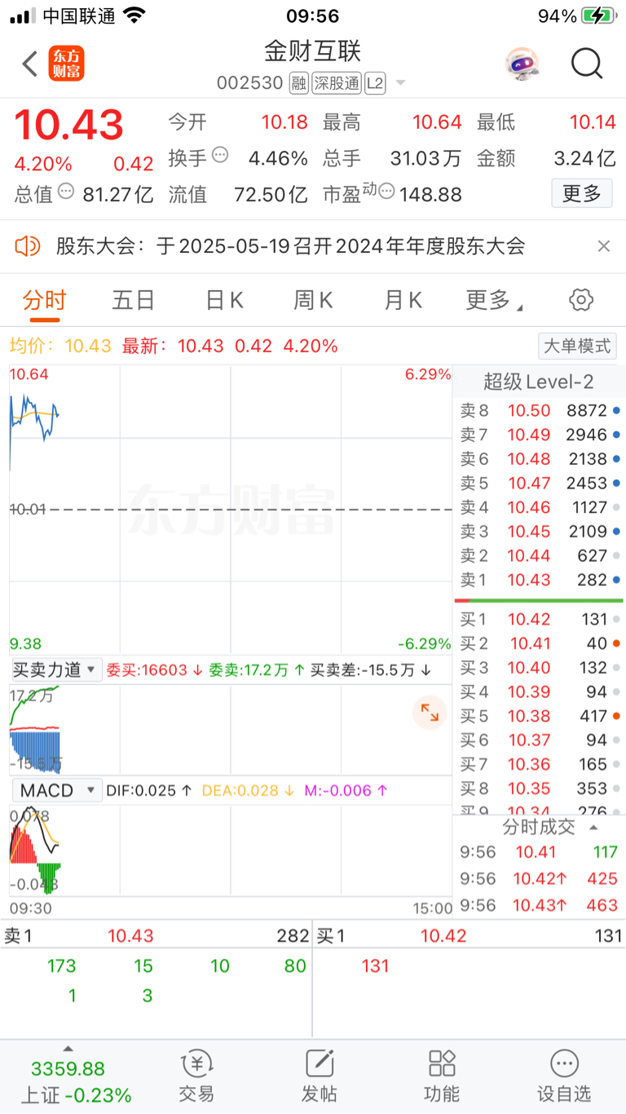Select the 分时 tab

(45, 301)
